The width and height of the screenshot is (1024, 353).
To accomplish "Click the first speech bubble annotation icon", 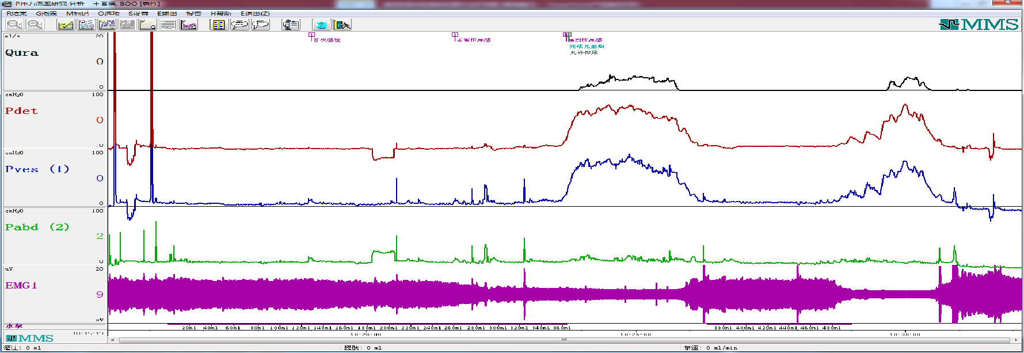I will coord(239,25).
